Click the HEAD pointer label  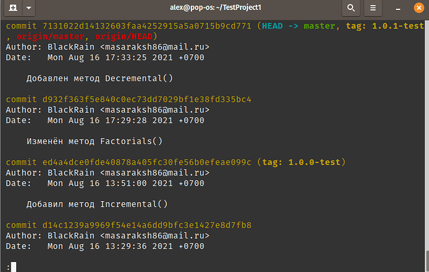click(x=272, y=26)
